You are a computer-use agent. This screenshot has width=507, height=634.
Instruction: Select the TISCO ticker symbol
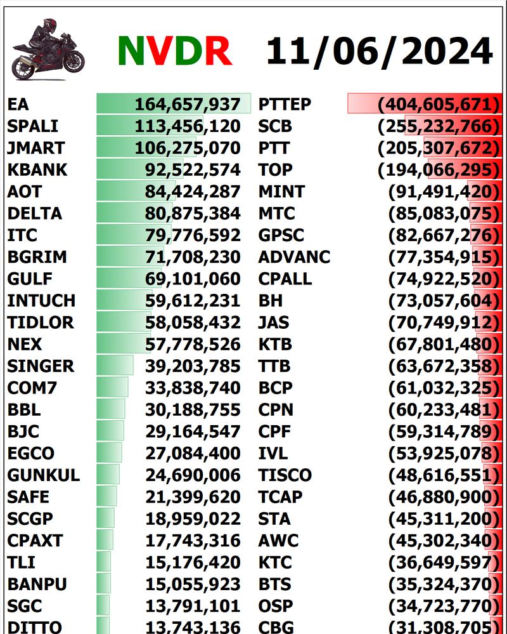click(285, 475)
